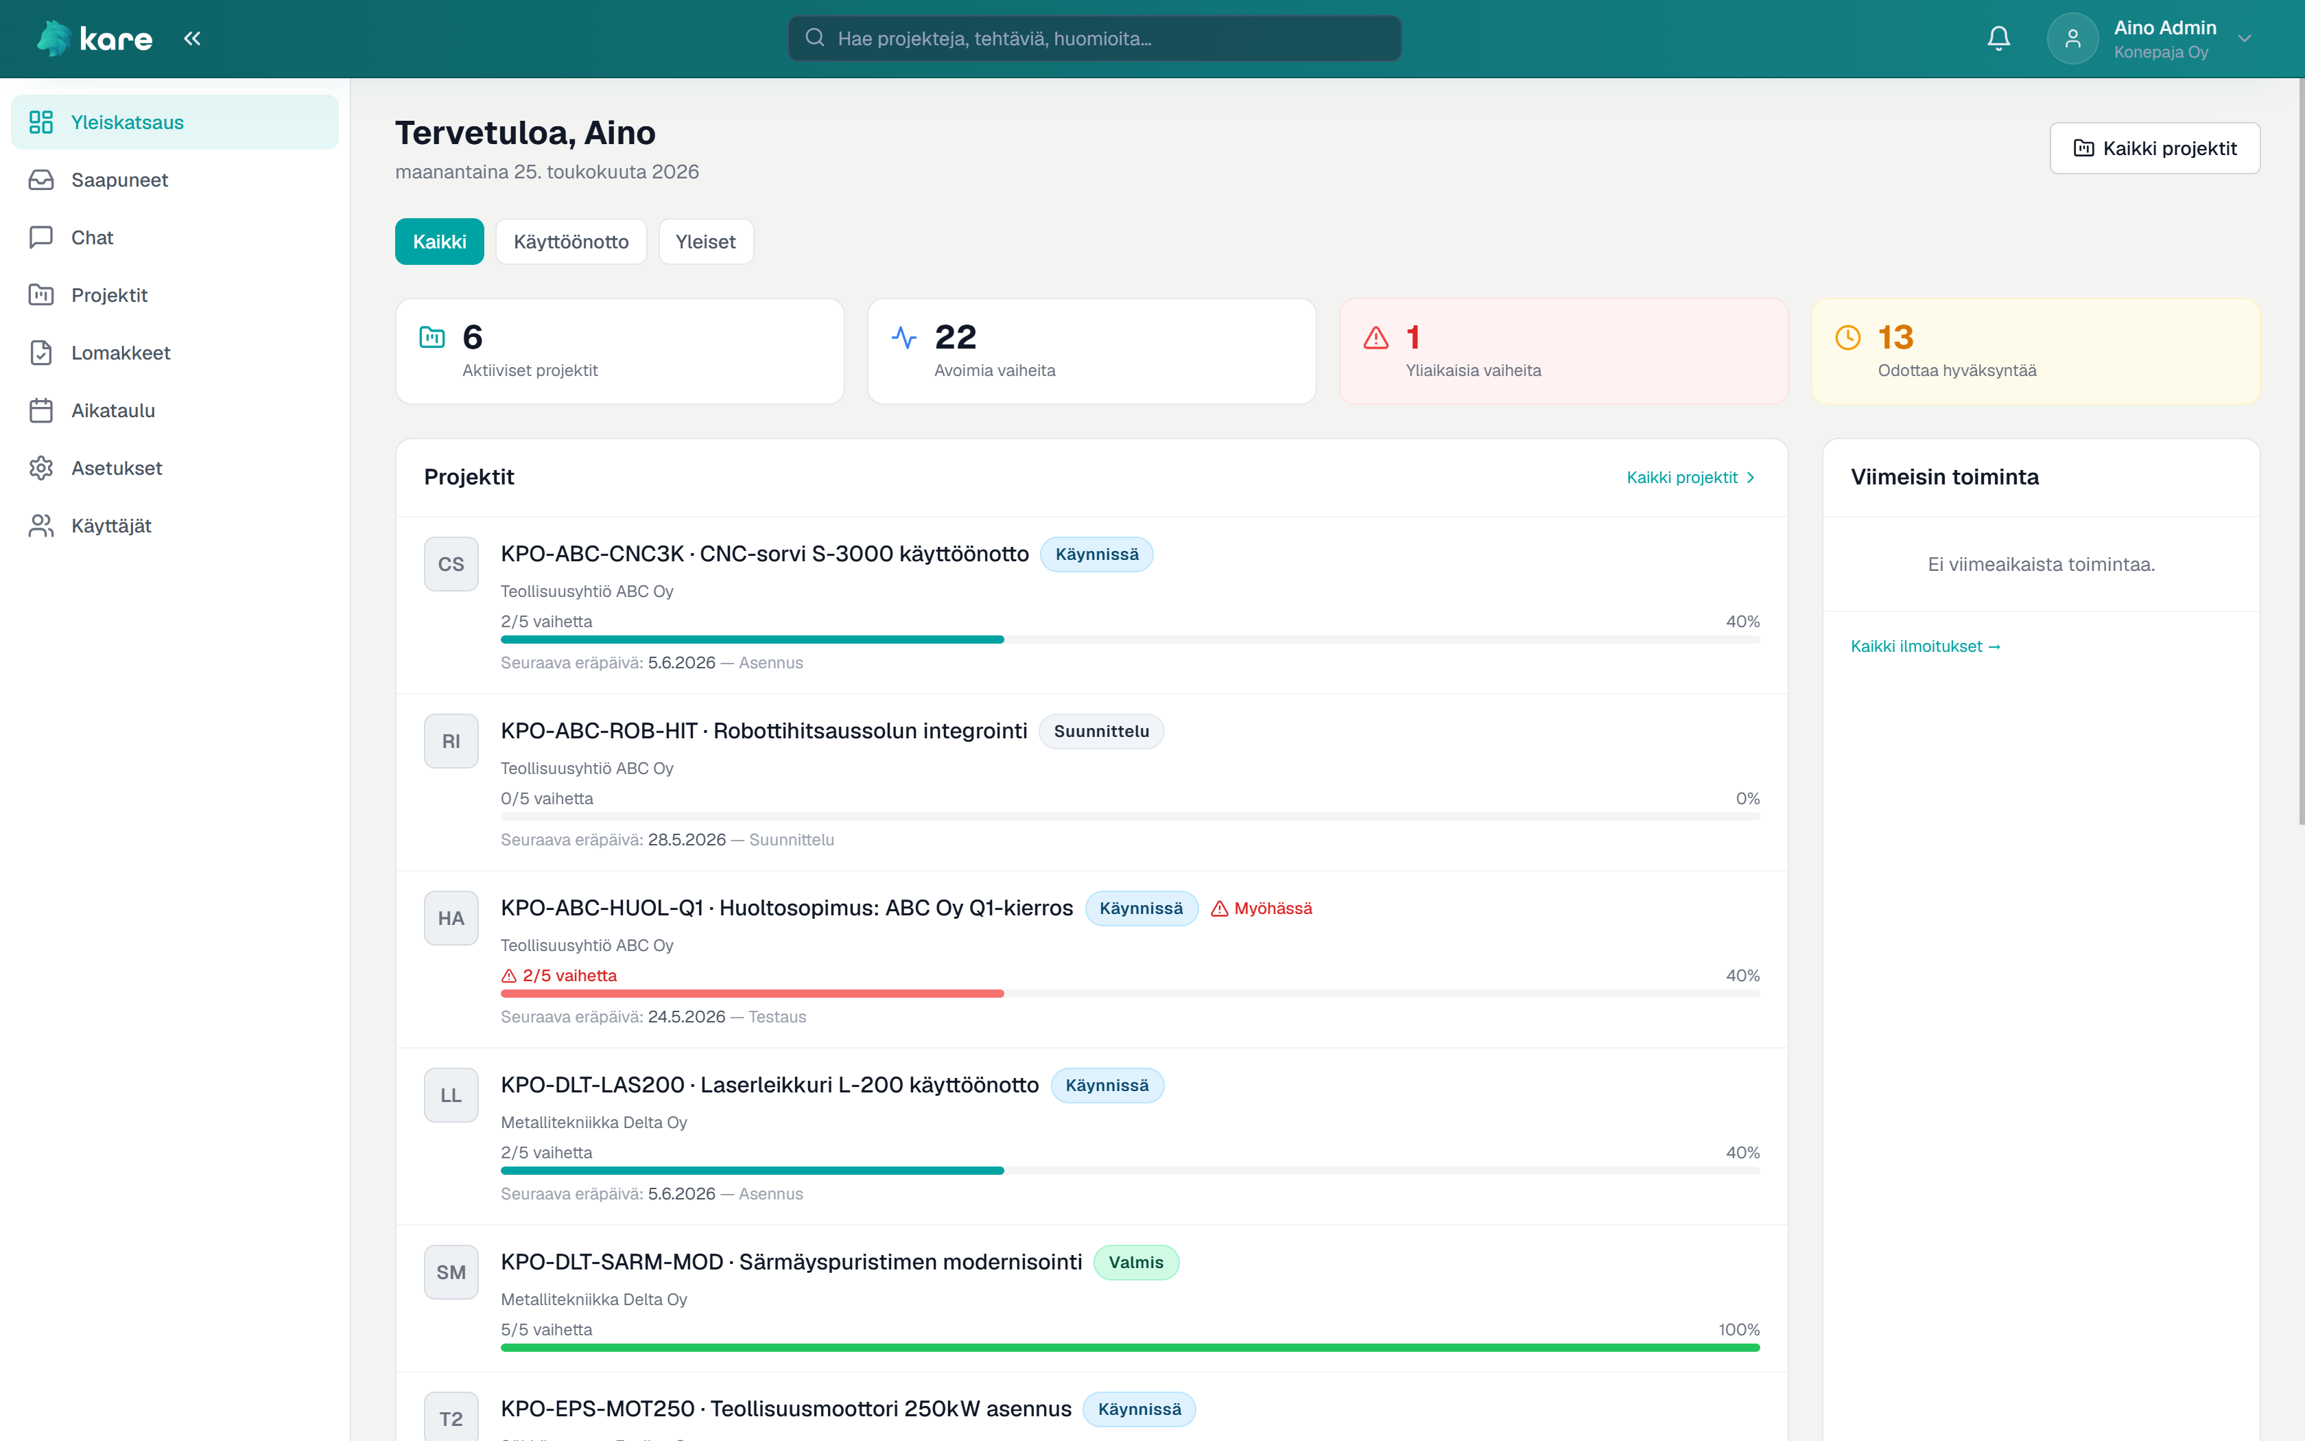Click the kare logo
This screenshot has width=2305, height=1441.
pos(94,38)
